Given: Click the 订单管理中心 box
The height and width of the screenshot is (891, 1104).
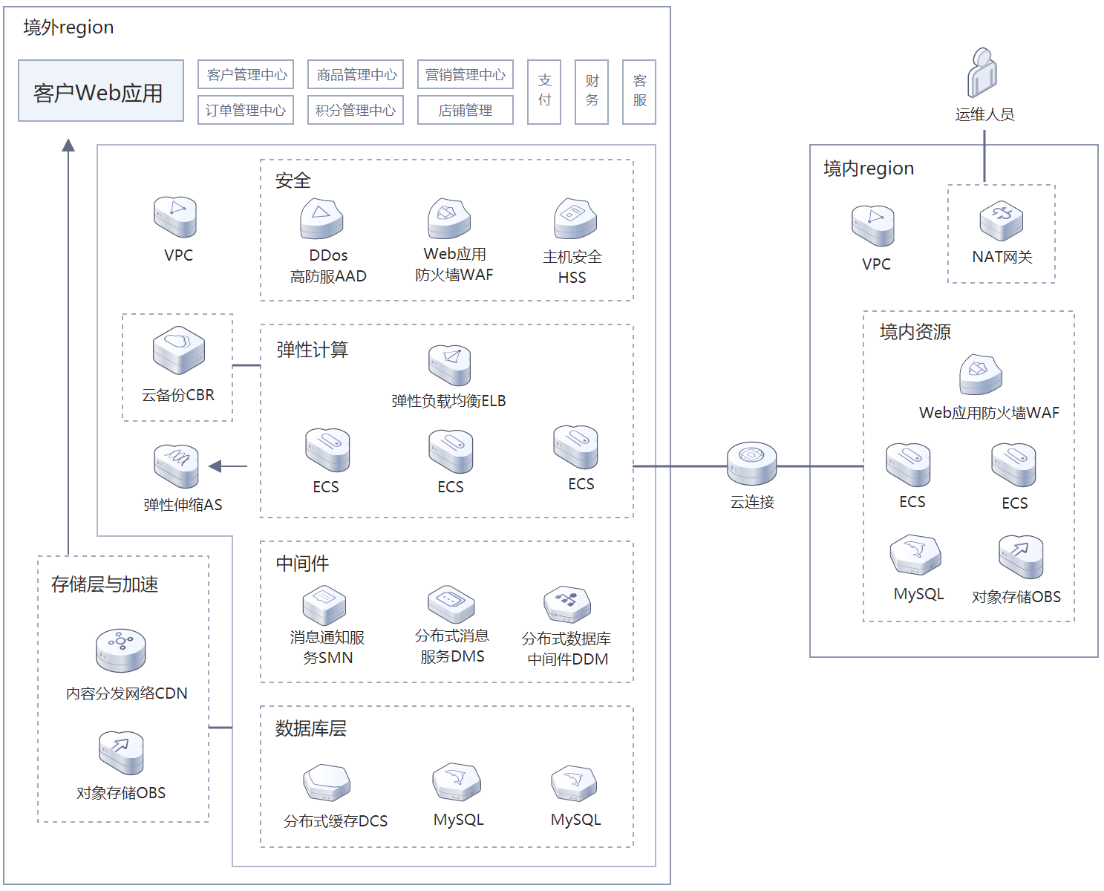Looking at the screenshot, I should (246, 110).
